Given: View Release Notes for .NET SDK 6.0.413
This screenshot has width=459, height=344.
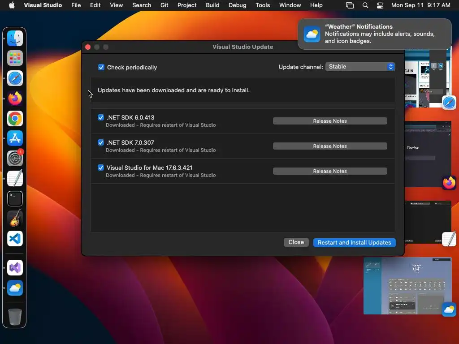Looking at the screenshot, I should coord(330,121).
